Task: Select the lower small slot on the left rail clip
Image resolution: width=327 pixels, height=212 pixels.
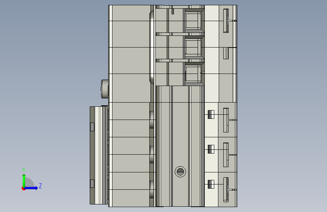Action: click(92, 184)
